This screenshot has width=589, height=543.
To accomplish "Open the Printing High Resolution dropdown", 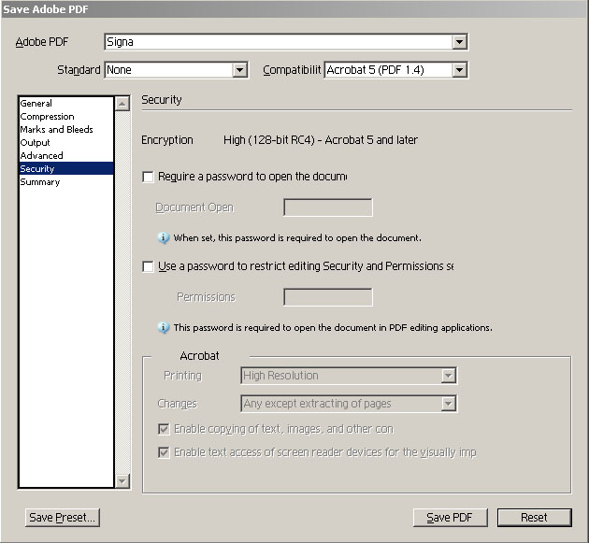I will point(349,376).
